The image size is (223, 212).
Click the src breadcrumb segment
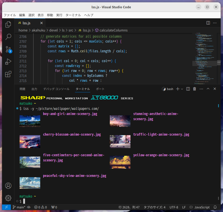click(71, 30)
